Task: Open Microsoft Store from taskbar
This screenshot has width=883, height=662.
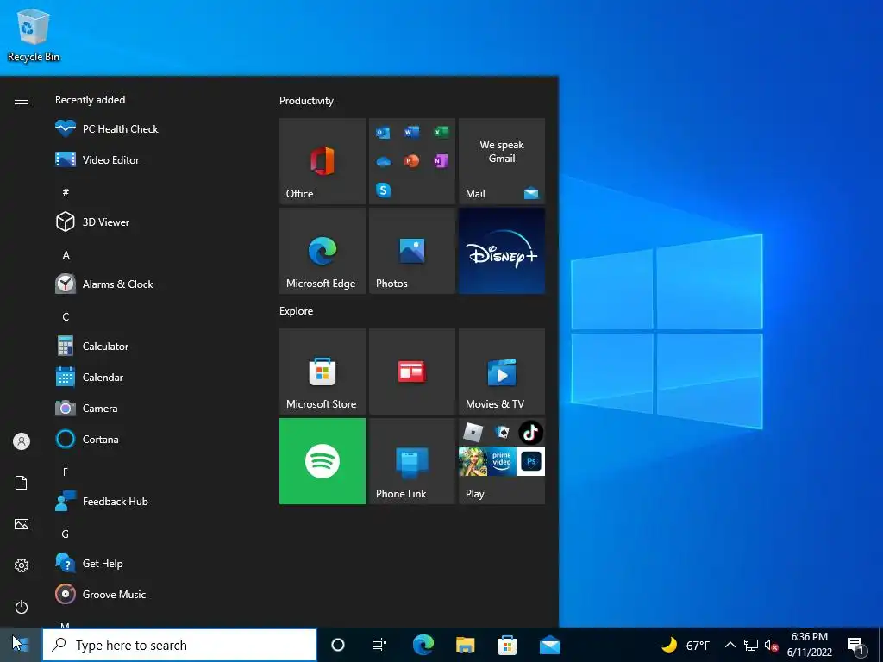Action: point(507,645)
